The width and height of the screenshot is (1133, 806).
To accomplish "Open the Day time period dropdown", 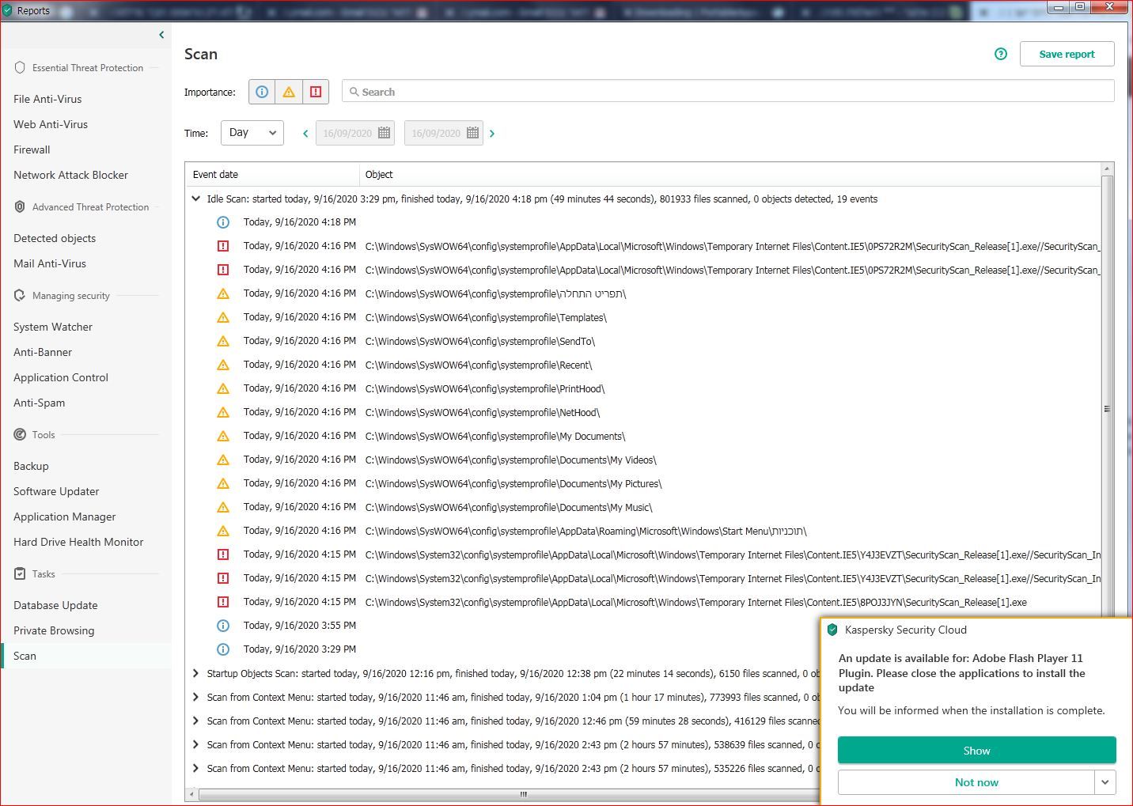I will pos(252,133).
